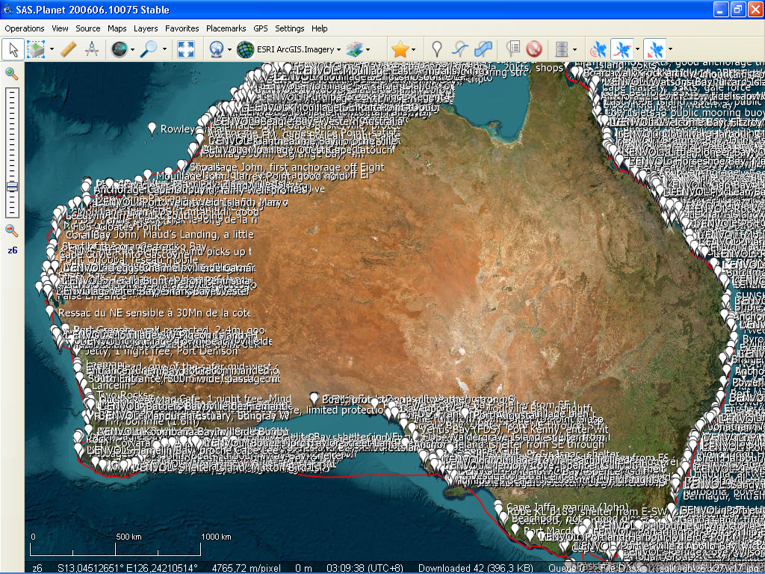Click the tile source globe icon

[x=216, y=49]
